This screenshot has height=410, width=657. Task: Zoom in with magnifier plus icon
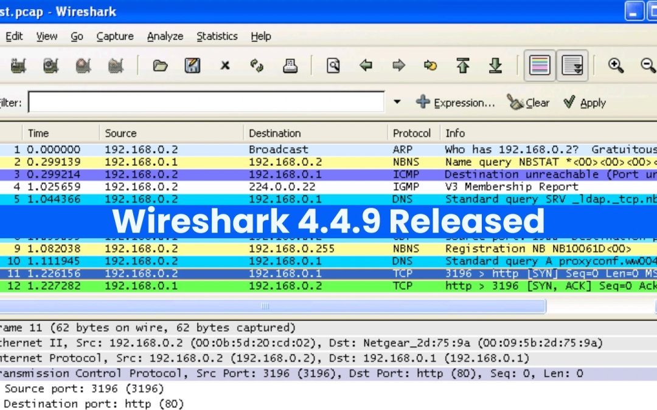[616, 65]
